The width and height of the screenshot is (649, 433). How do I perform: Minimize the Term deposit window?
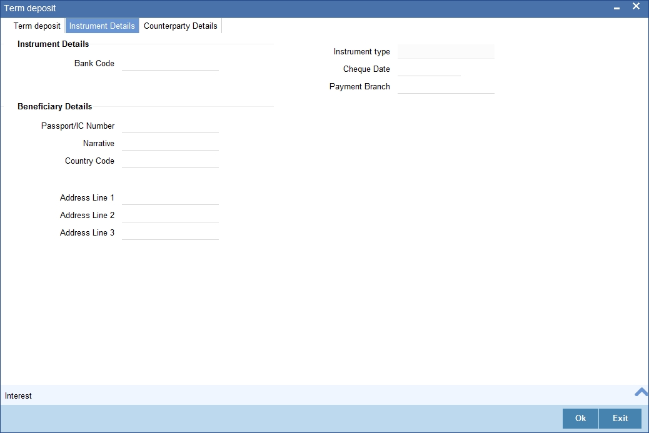click(616, 8)
